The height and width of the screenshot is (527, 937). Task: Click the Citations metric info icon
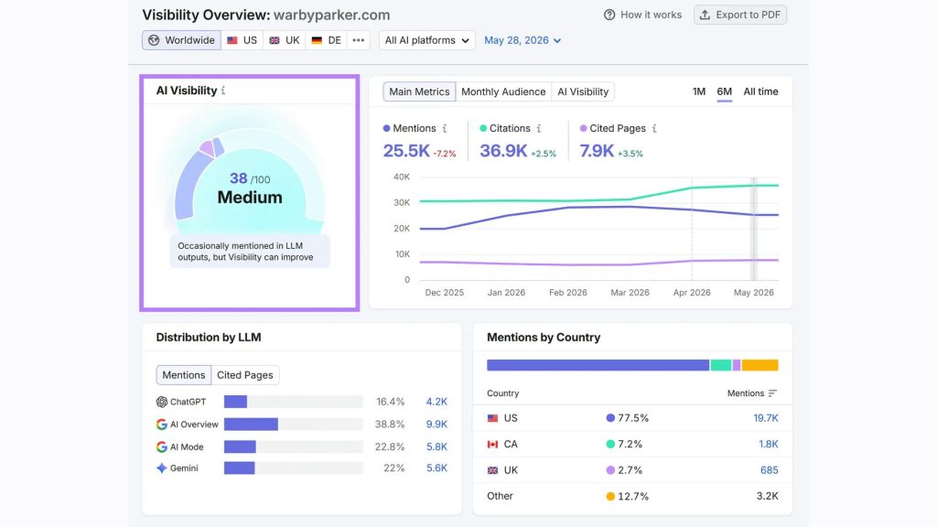[539, 128]
